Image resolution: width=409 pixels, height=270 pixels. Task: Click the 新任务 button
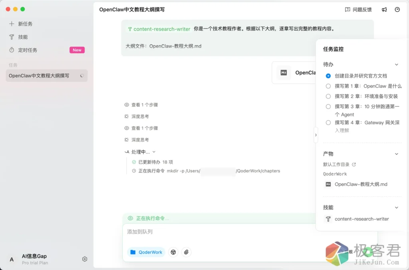[x=25, y=24]
